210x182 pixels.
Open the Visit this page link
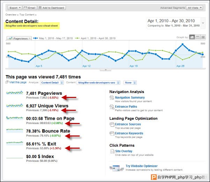(x=17, y=82)
